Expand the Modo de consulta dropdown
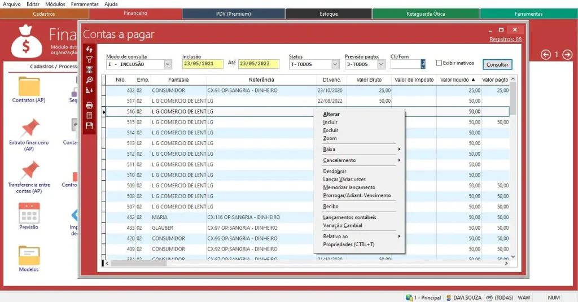The height and width of the screenshot is (302, 578). (x=168, y=64)
